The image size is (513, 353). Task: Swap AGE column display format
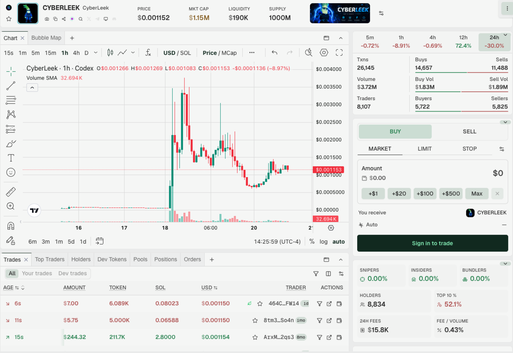click(x=17, y=288)
